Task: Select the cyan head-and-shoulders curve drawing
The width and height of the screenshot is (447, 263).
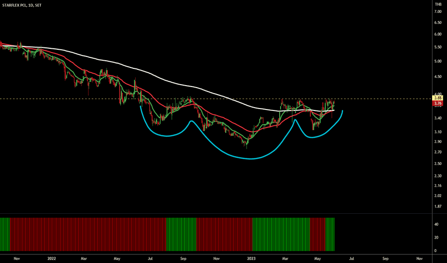Action: pyautogui.click(x=251, y=158)
